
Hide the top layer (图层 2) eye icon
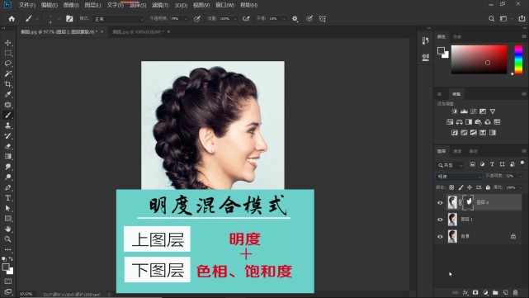440,202
